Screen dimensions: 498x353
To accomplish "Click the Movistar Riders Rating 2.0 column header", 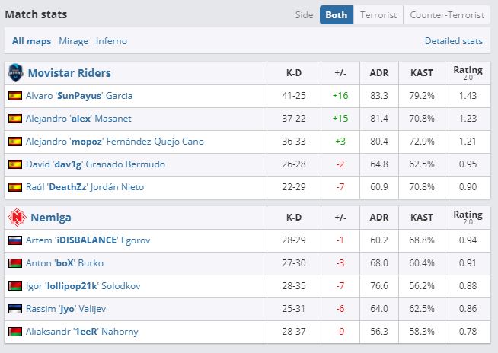I will coord(468,73).
